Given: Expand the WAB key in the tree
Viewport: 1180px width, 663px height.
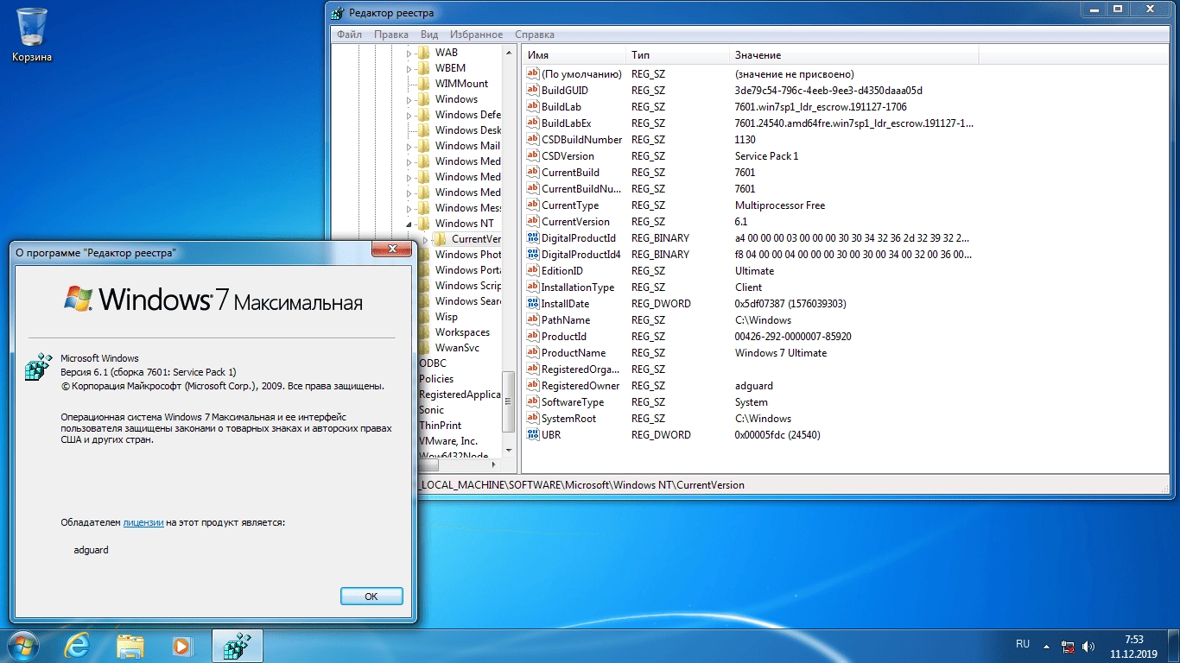Looking at the screenshot, I should click(x=409, y=53).
